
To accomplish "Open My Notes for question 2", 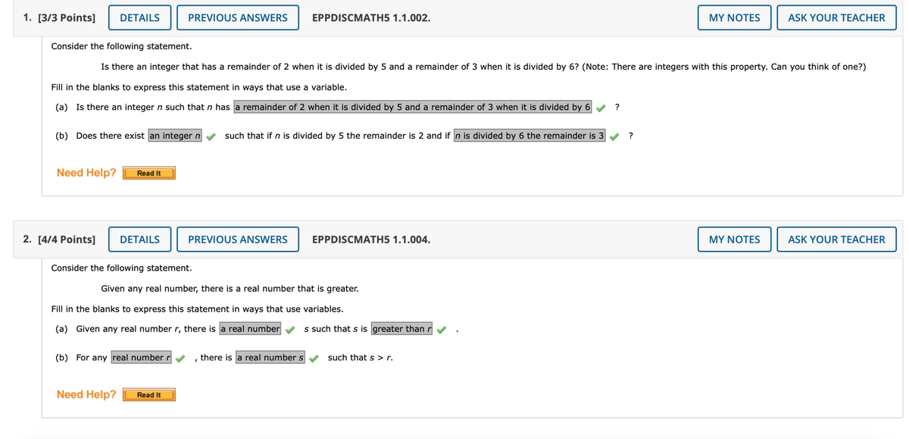I will [734, 240].
